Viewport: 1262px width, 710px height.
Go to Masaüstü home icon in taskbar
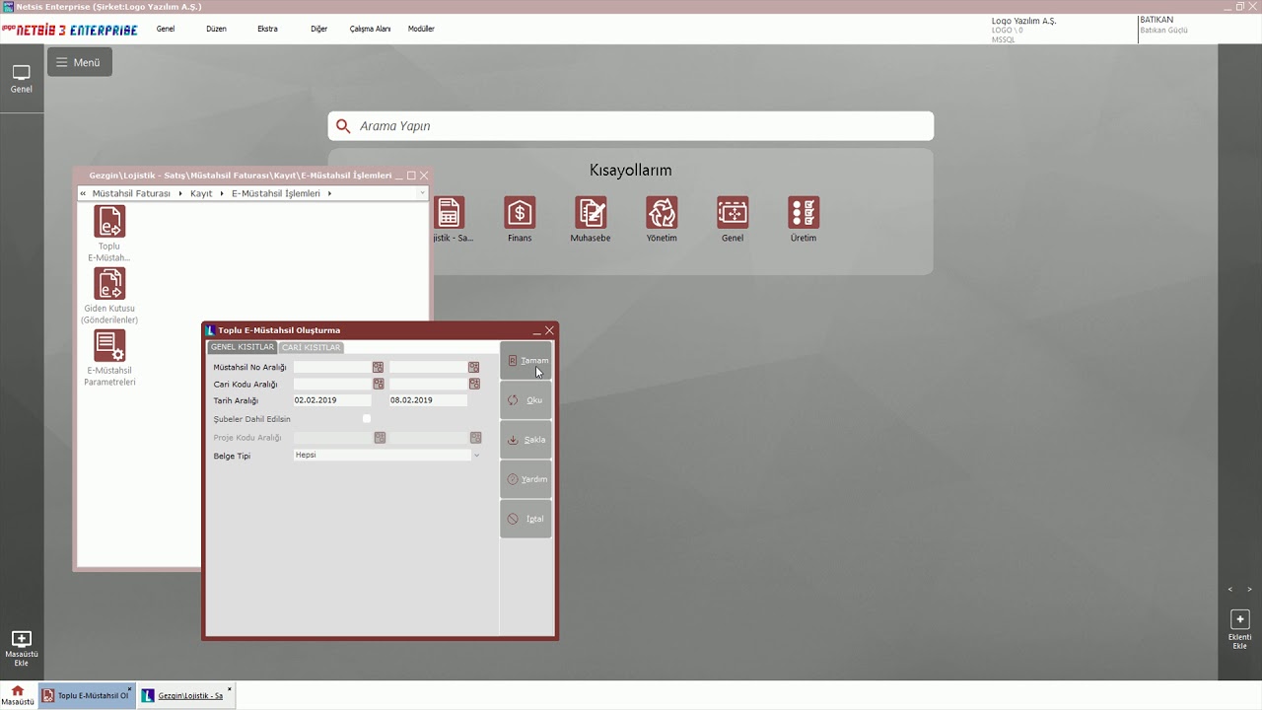tap(17, 690)
